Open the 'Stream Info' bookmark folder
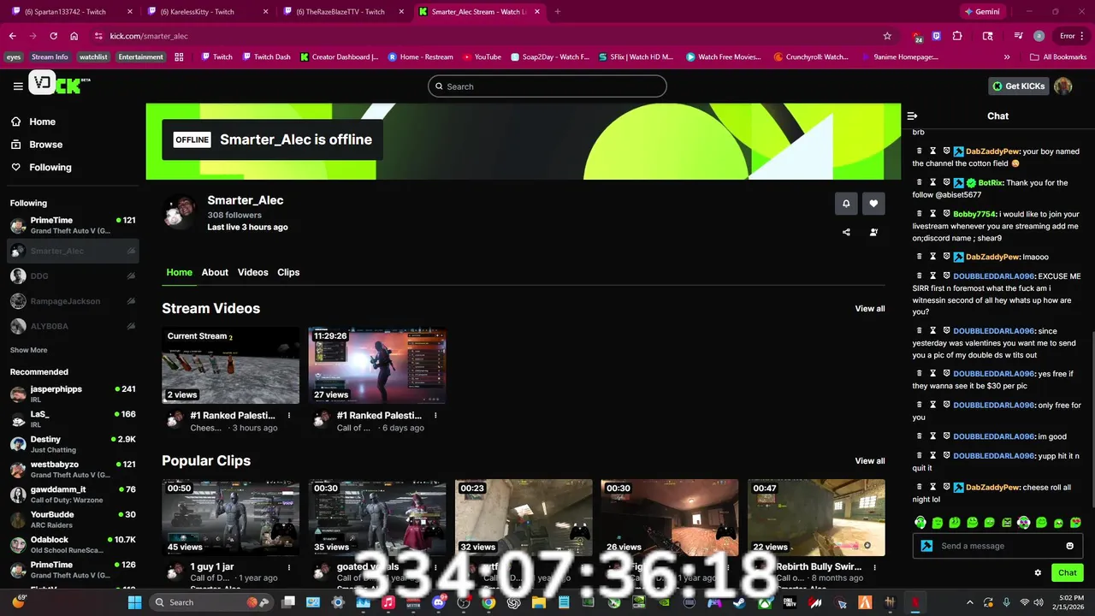Image resolution: width=1095 pixels, height=616 pixels. point(50,56)
